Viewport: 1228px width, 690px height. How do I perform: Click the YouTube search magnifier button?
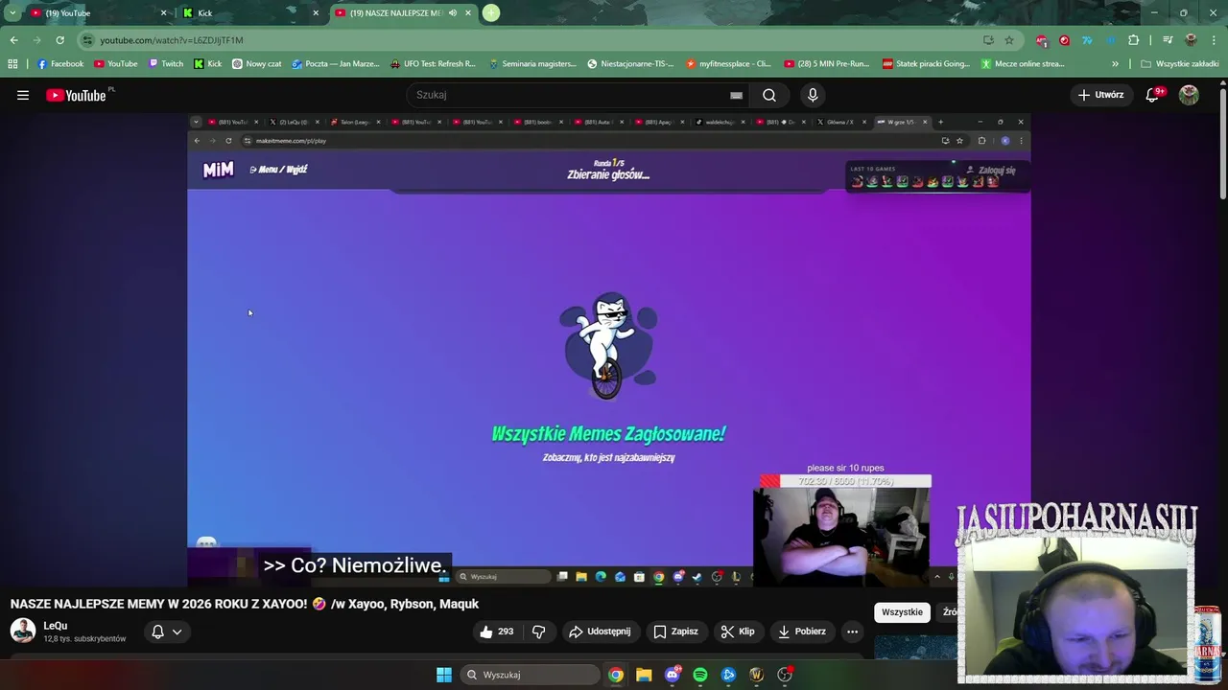coord(769,95)
